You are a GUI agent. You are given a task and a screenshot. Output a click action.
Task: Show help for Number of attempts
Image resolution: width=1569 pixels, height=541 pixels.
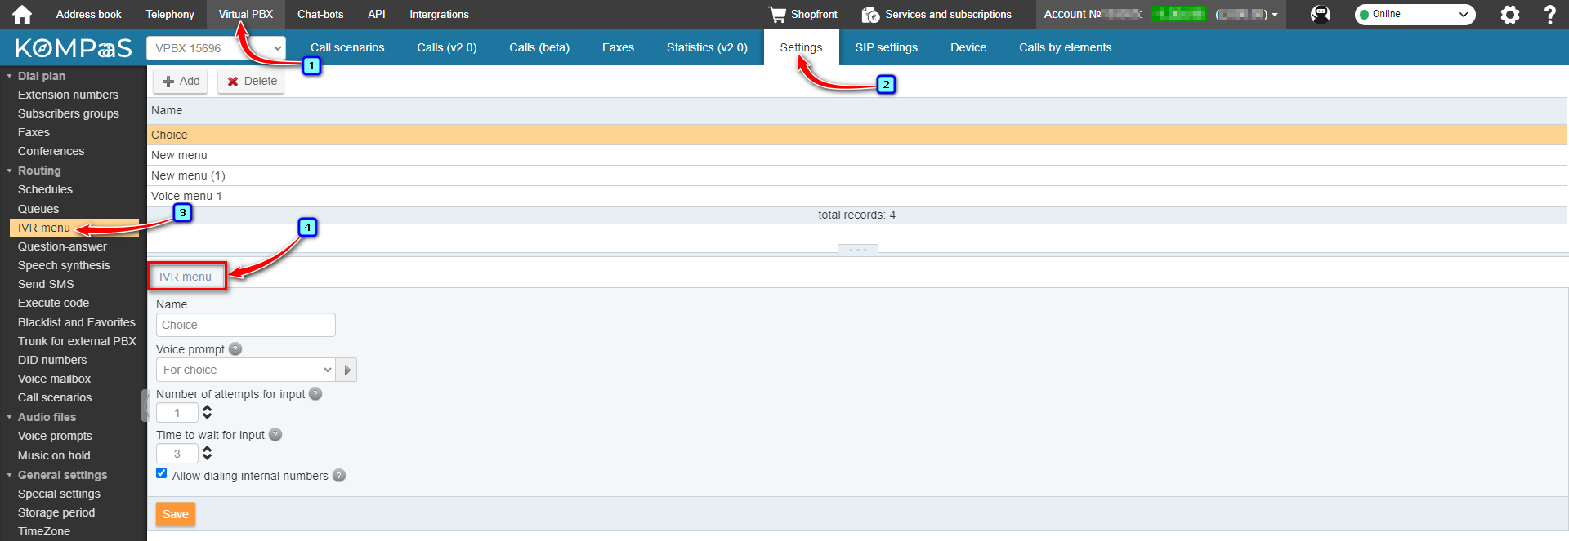[x=315, y=394]
